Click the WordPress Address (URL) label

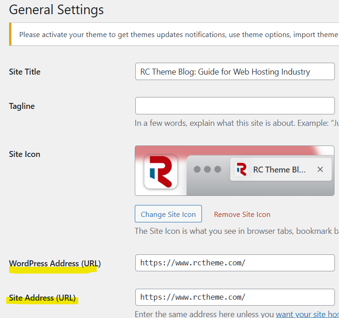(x=55, y=264)
